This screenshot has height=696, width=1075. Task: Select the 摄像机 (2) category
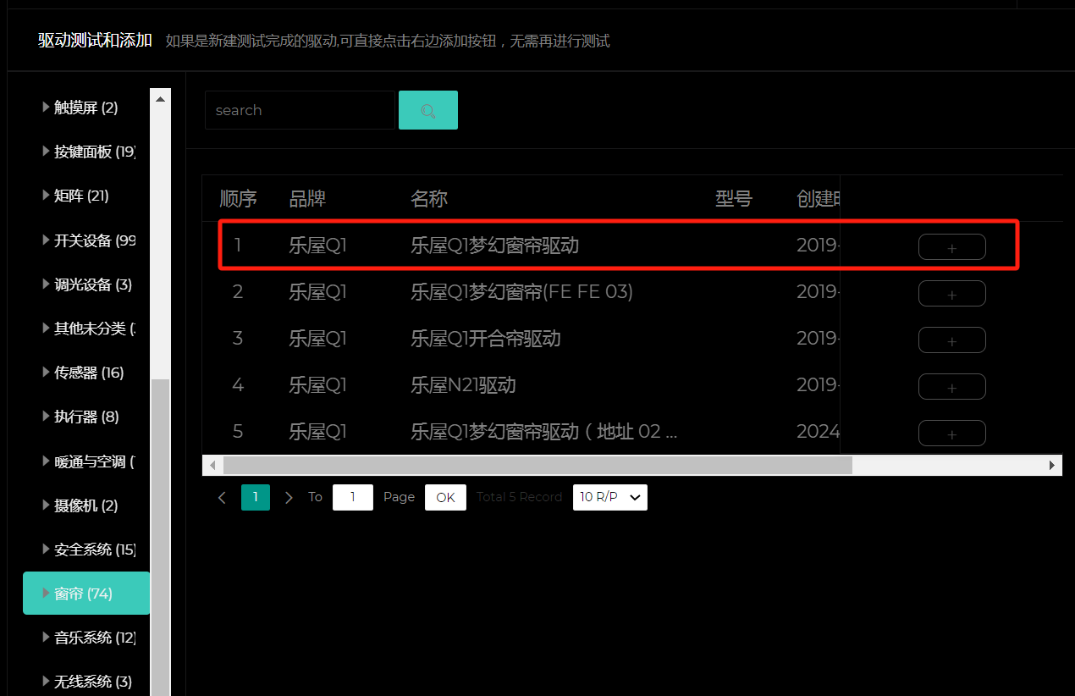(x=86, y=505)
